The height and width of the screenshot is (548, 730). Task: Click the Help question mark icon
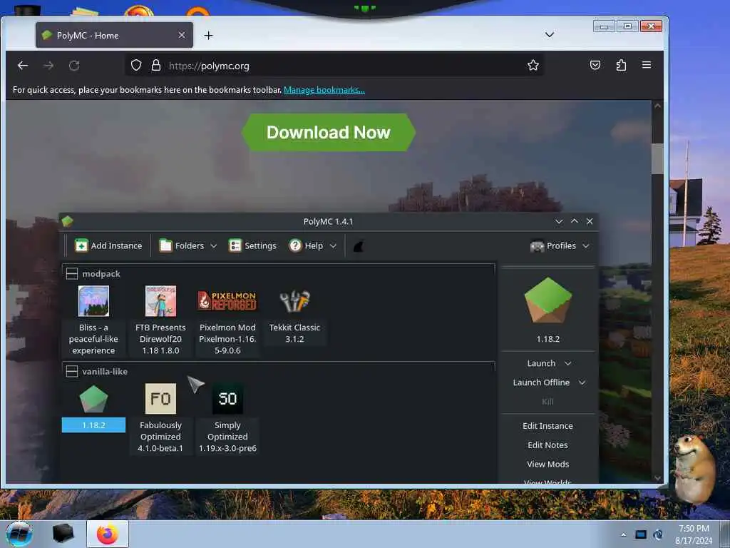(x=295, y=245)
